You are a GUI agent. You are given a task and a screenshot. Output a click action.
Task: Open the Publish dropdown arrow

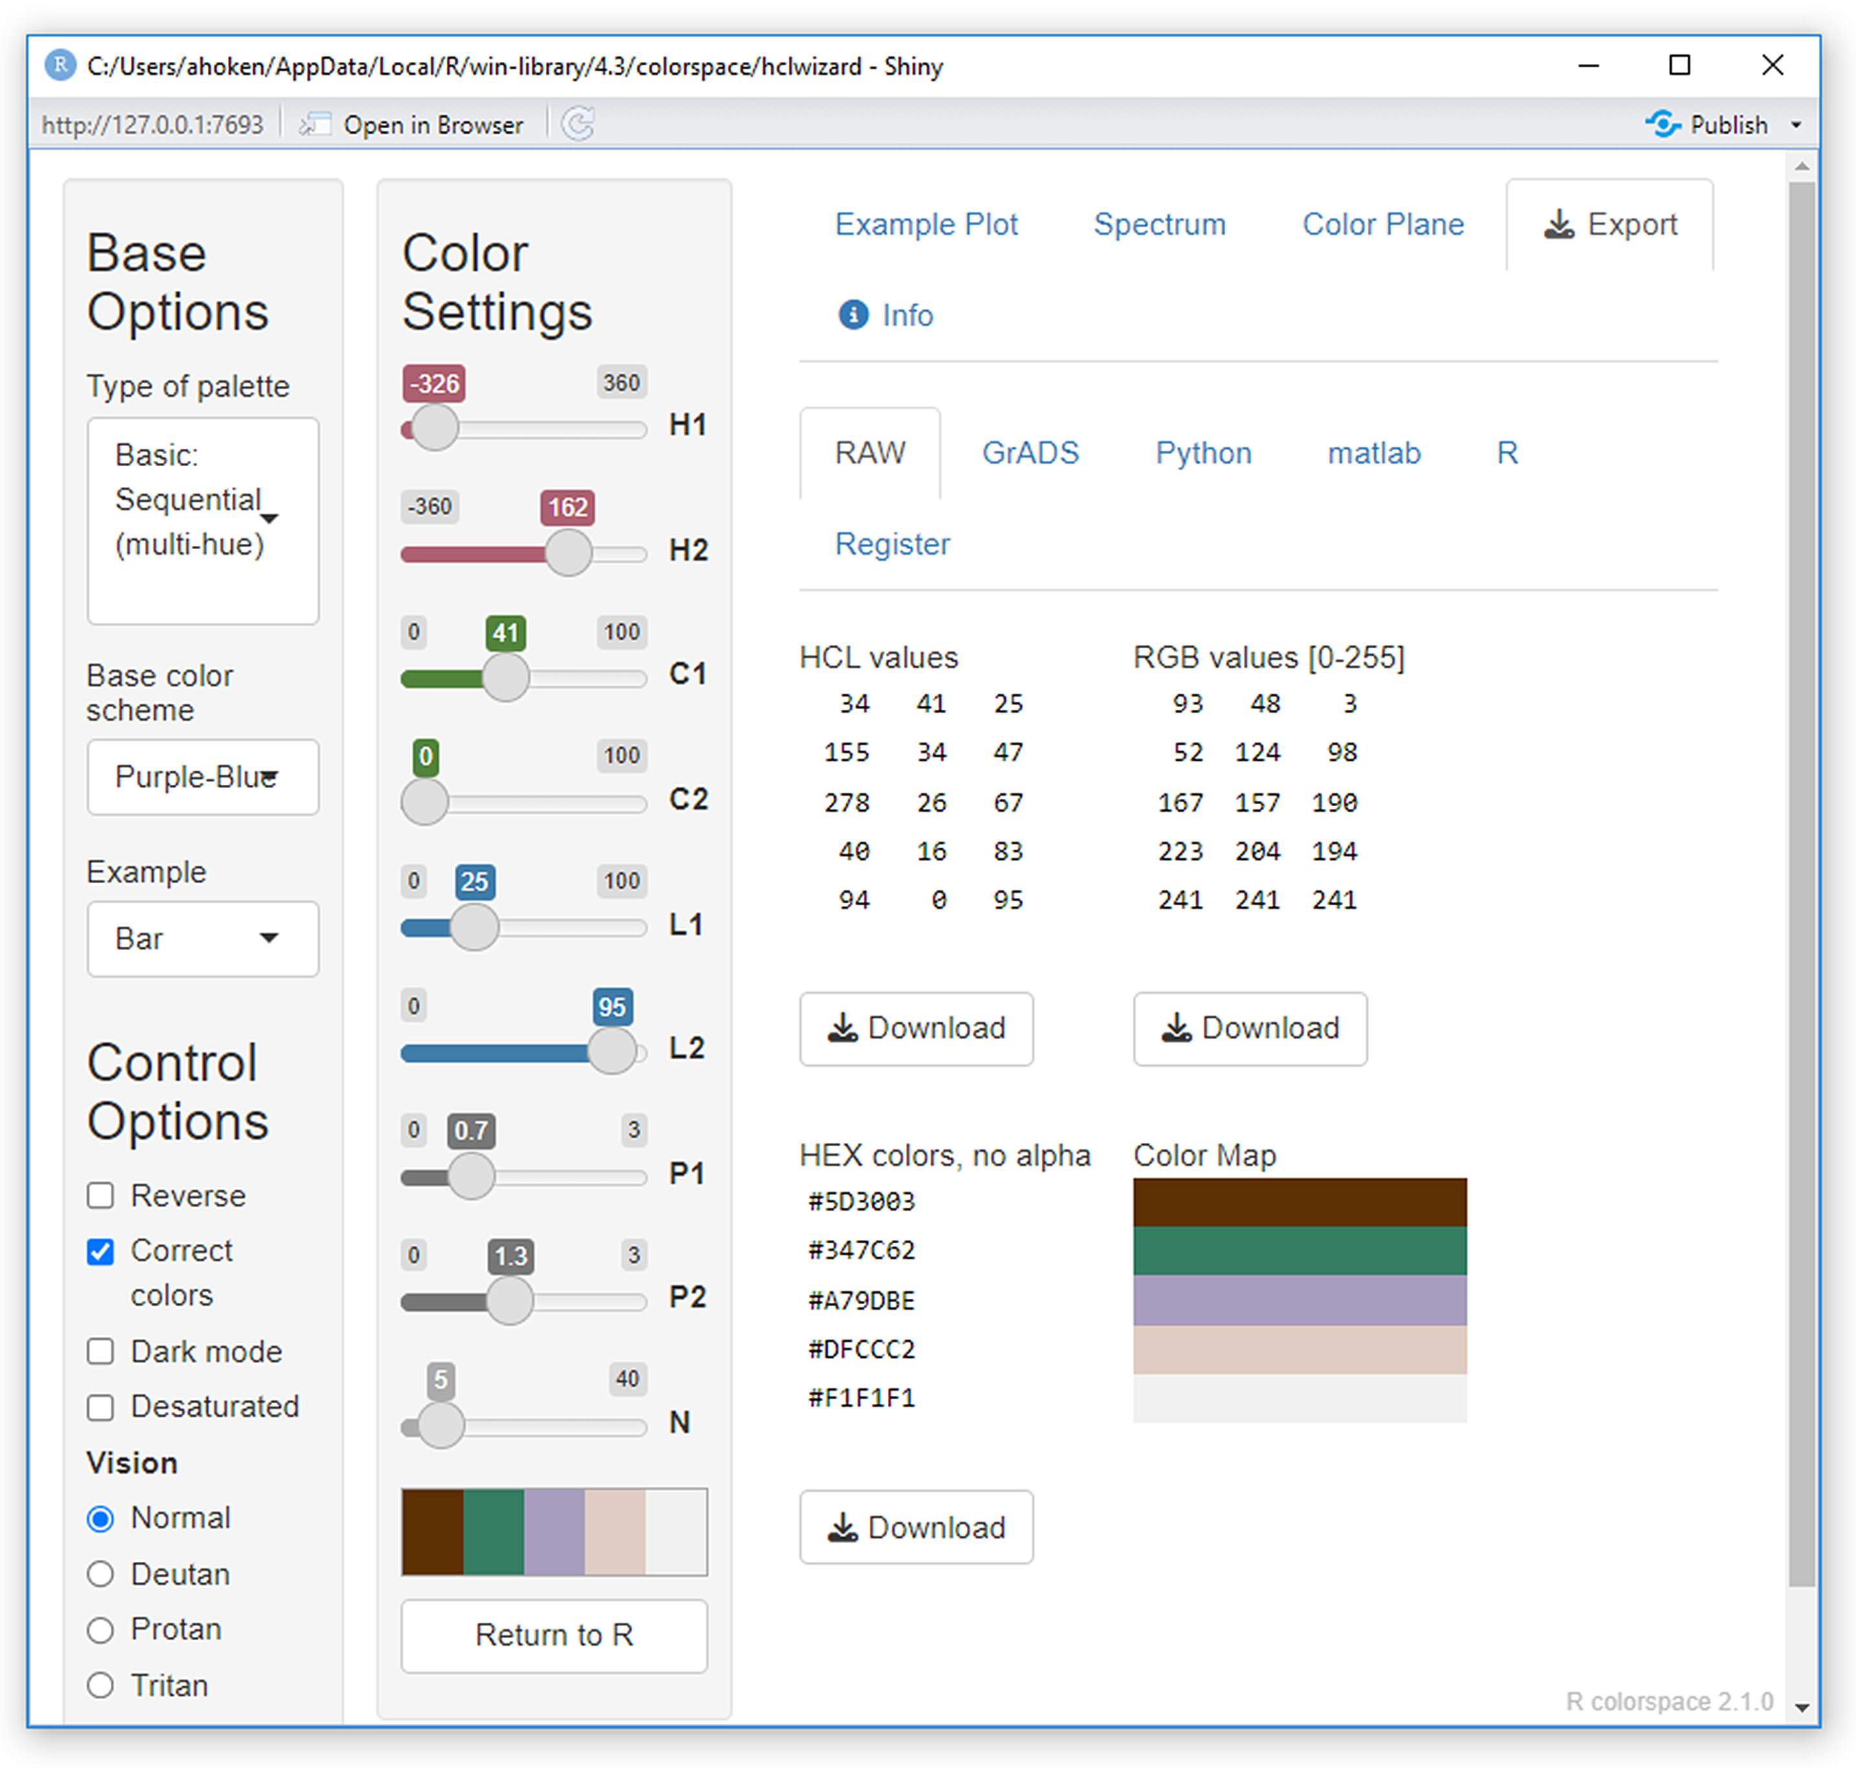point(1796,124)
